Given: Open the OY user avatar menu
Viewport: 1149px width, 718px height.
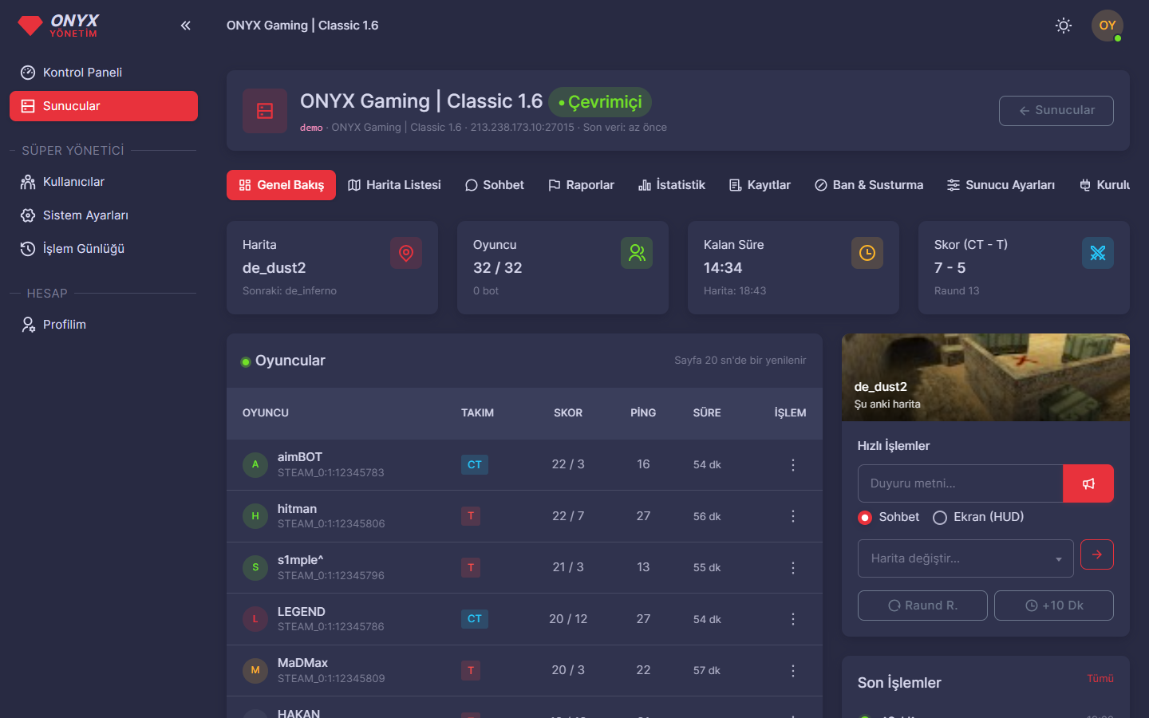Looking at the screenshot, I should click(x=1108, y=26).
